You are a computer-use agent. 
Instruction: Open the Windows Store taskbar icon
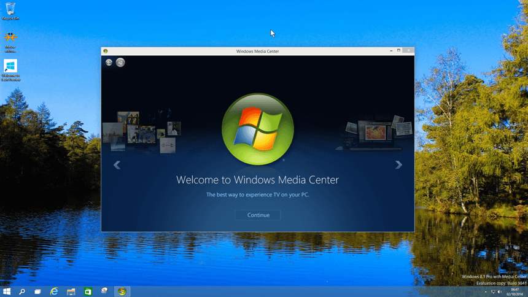88,291
